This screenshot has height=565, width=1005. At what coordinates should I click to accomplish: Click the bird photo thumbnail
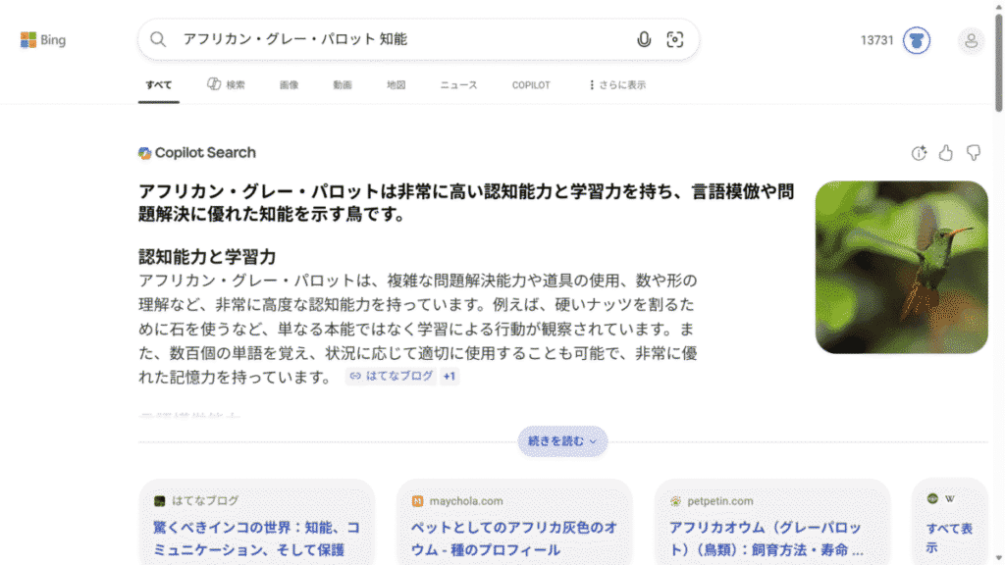(x=901, y=266)
